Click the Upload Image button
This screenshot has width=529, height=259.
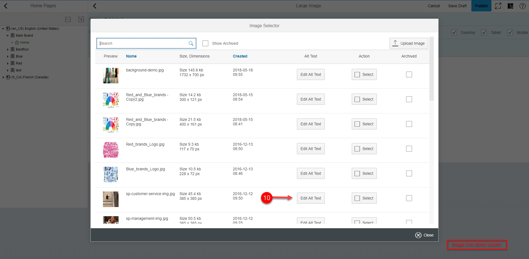409,43
